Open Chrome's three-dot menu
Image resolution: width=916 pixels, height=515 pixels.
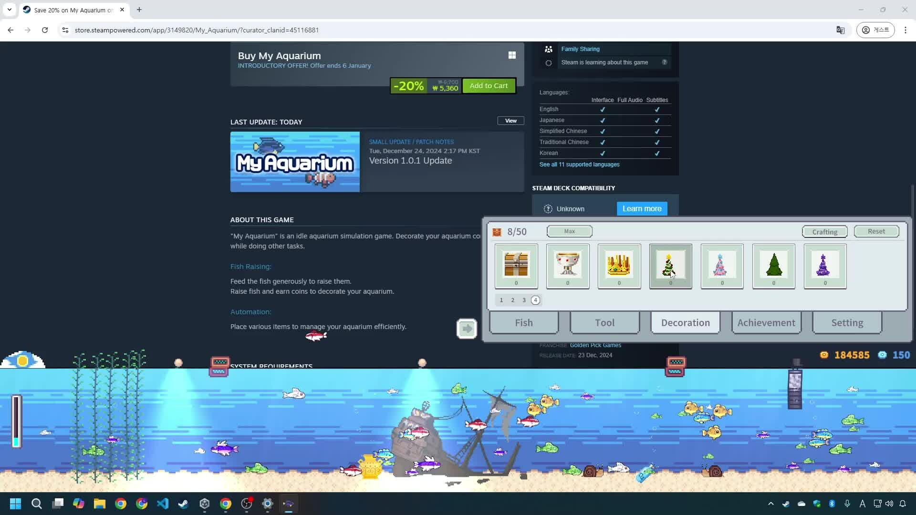tap(905, 30)
